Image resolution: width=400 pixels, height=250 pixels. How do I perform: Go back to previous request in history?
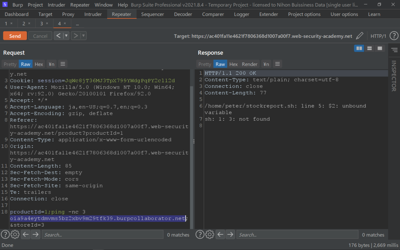coord(58,36)
